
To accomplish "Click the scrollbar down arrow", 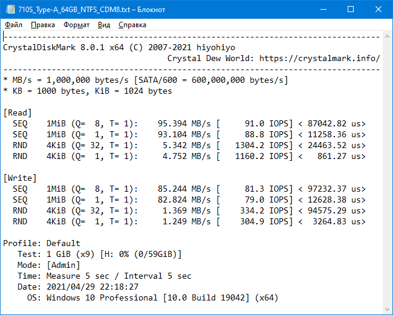I will click(x=387, y=309).
